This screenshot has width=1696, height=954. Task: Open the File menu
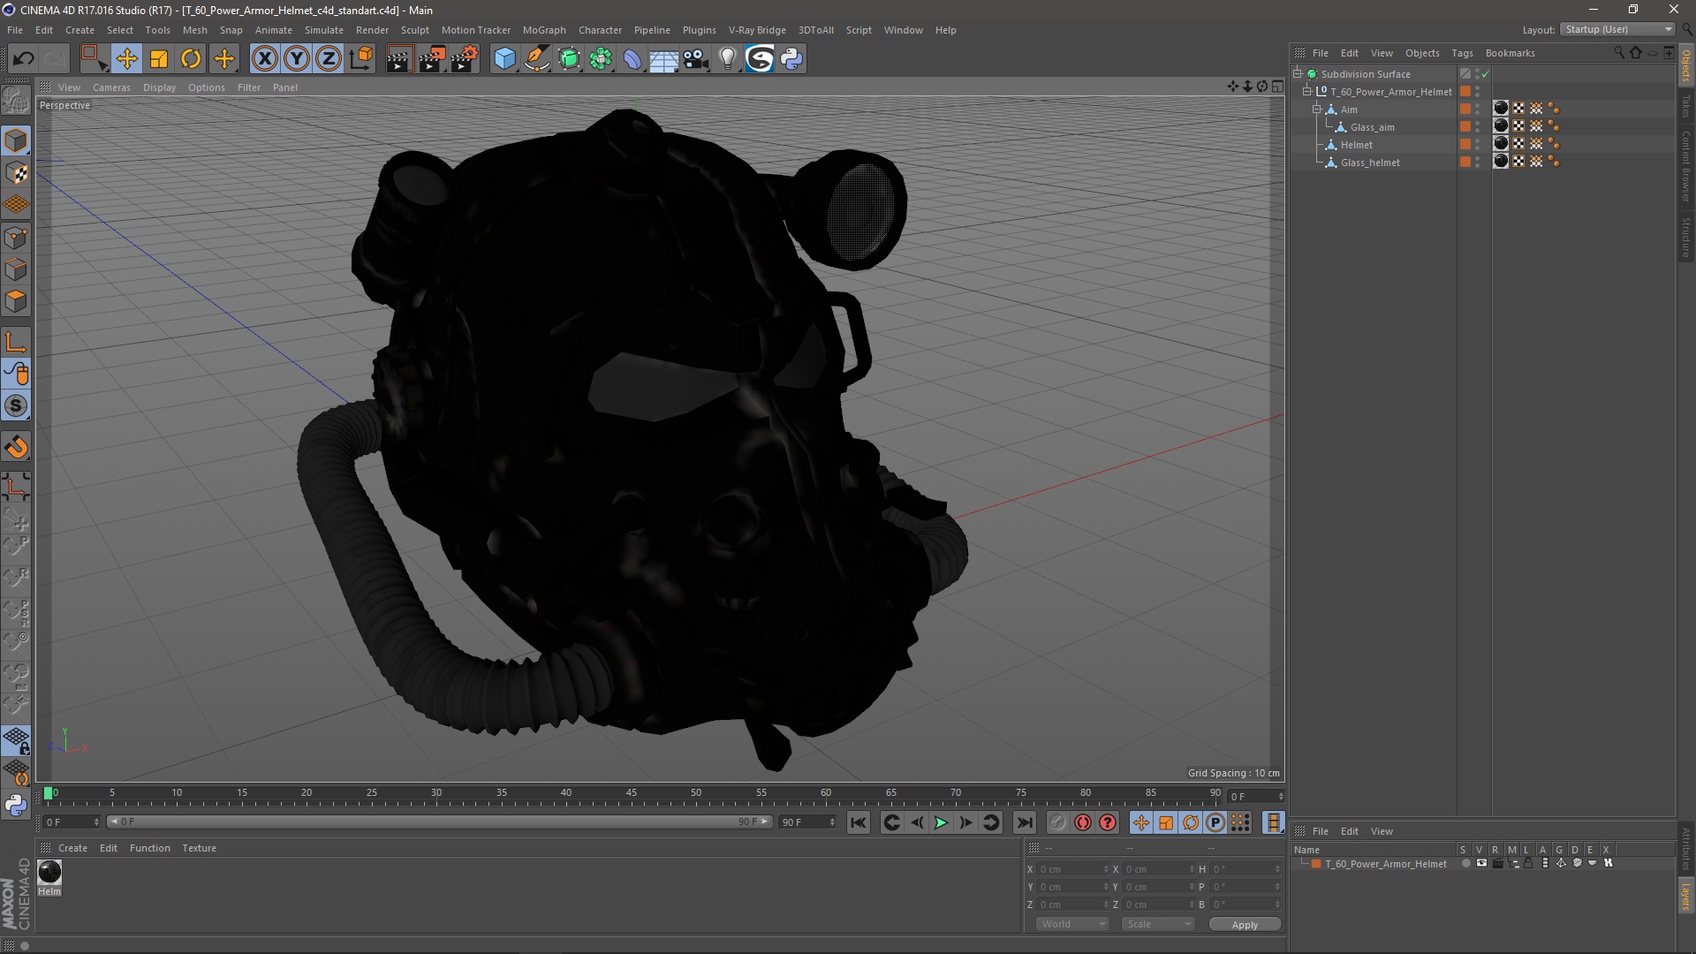[15, 30]
